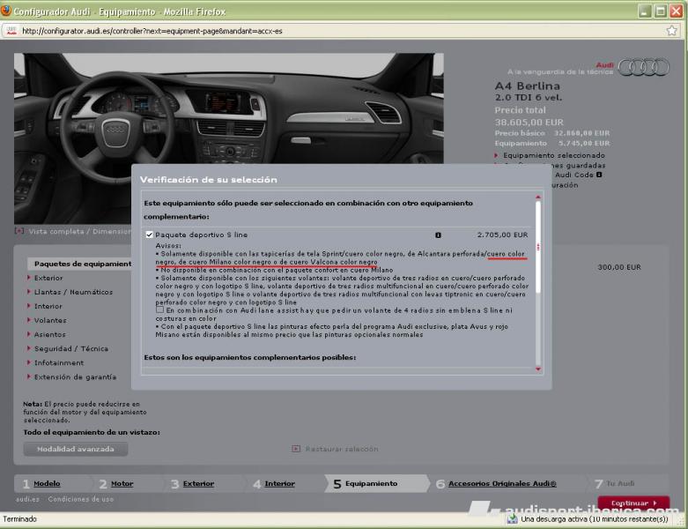Click Restaurar selección link
This screenshot has height=529, width=688.
[342, 449]
